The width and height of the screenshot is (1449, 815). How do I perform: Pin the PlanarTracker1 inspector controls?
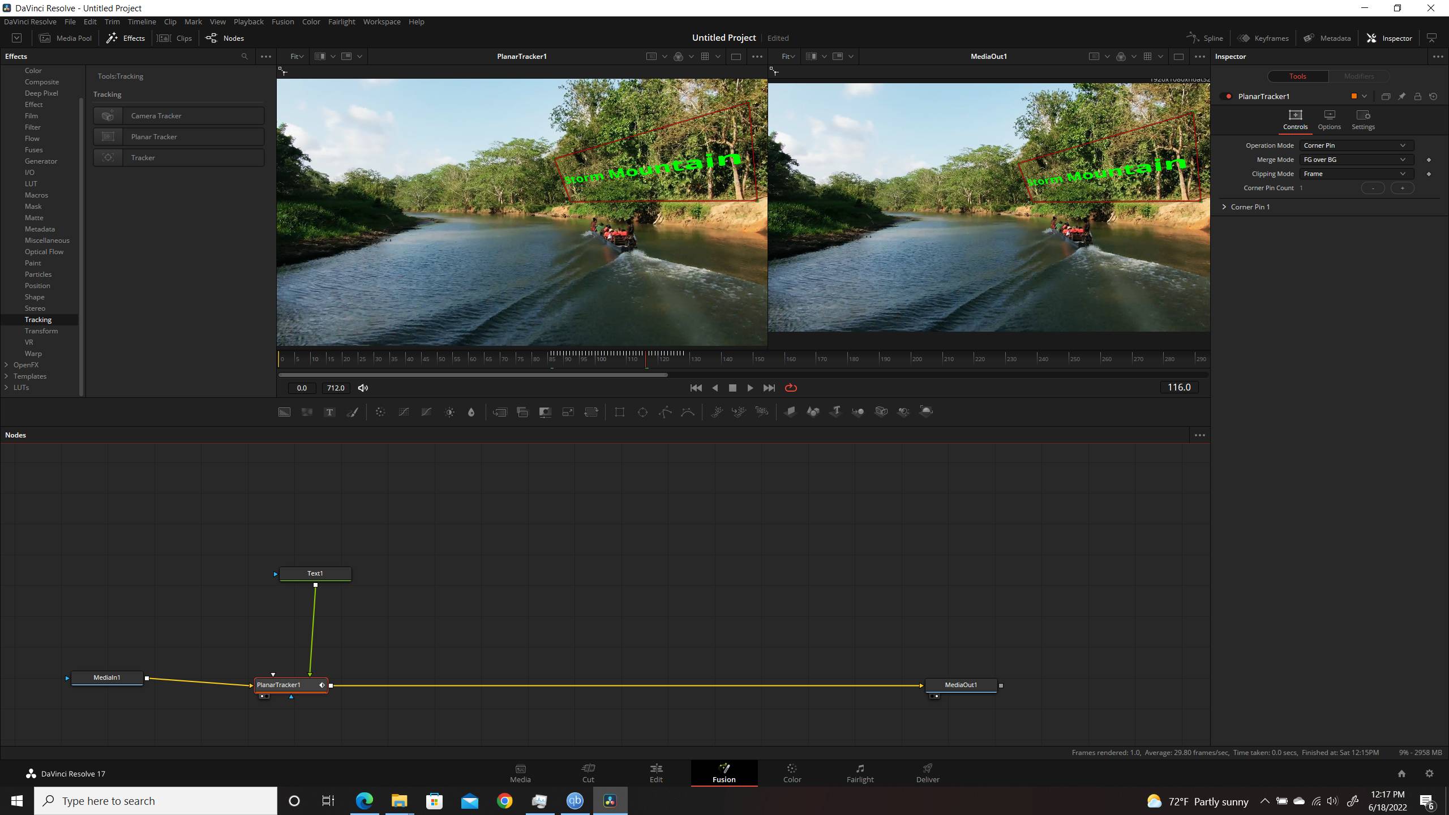(x=1401, y=96)
